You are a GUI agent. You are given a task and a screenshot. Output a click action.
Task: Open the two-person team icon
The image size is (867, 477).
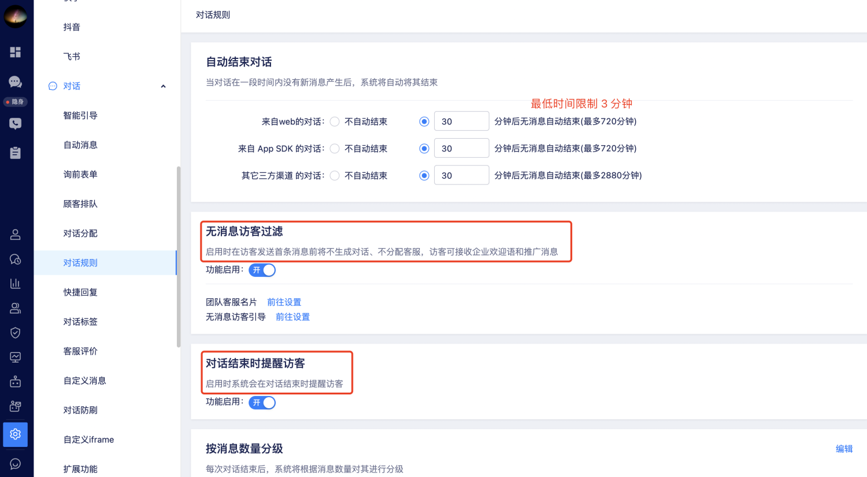coord(16,308)
